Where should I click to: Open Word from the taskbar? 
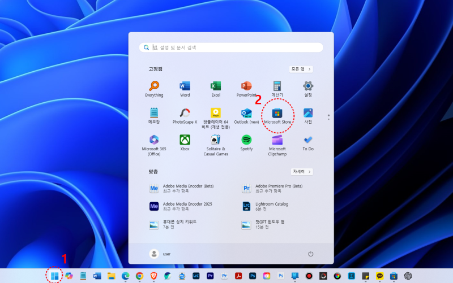pos(97,276)
